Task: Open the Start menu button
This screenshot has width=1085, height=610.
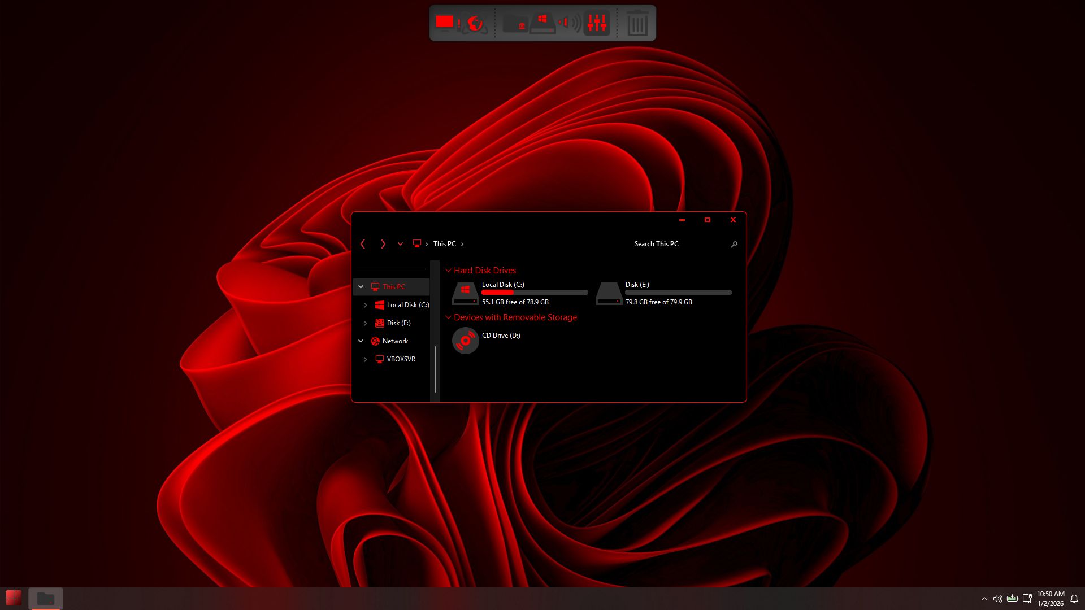Action: [x=14, y=598]
